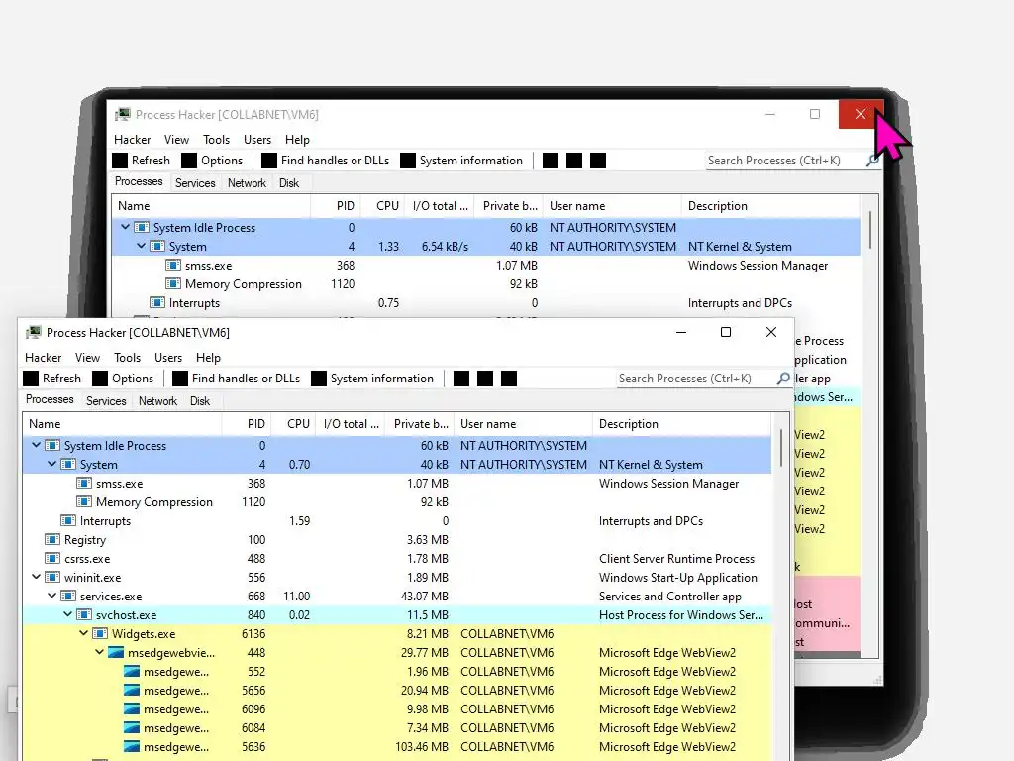Click the Edge icon of process PID 6096
The image size is (1014, 761).
coord(132,709)
